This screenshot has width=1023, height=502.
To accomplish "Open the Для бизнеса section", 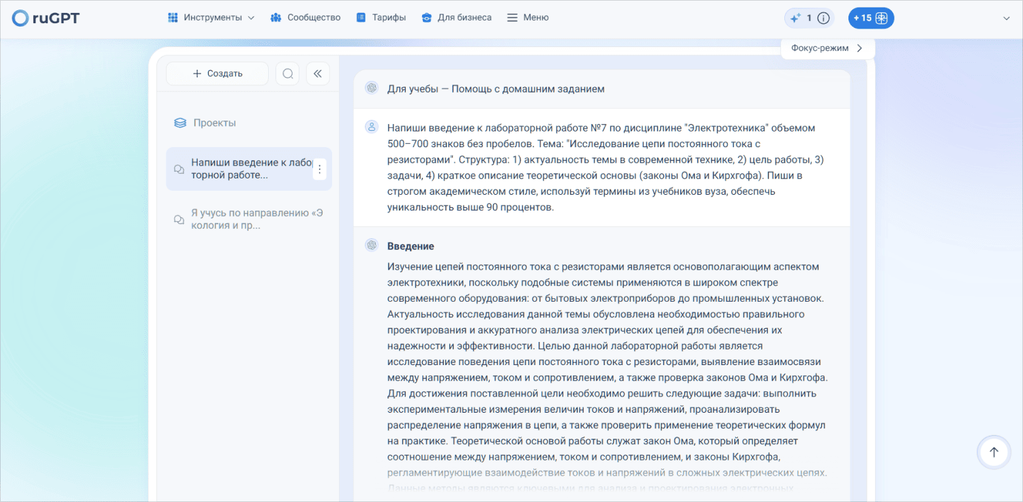I will pos(456,18).
